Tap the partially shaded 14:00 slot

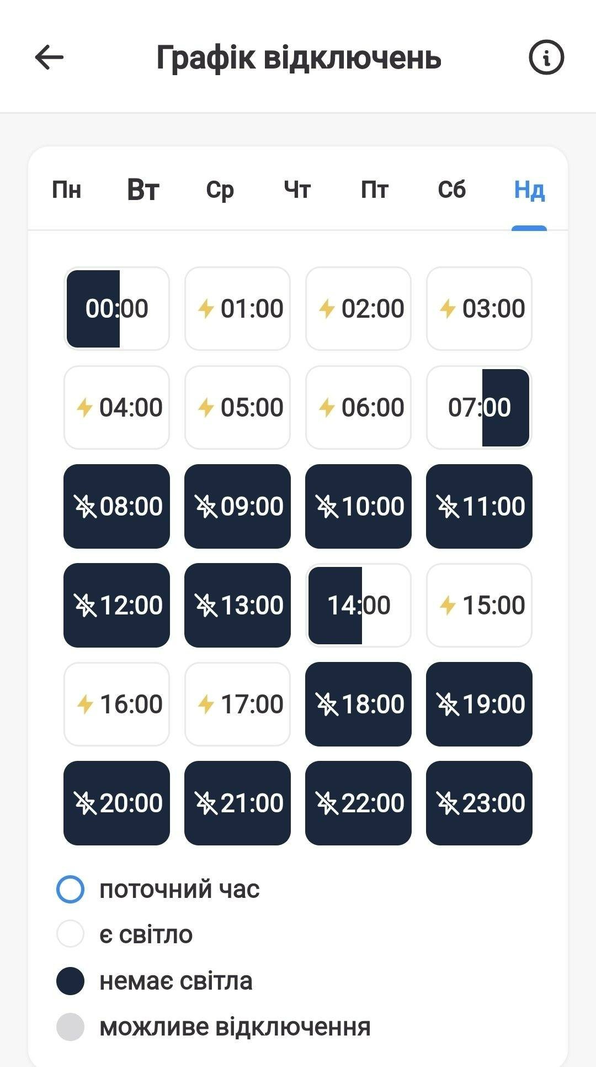358,605
